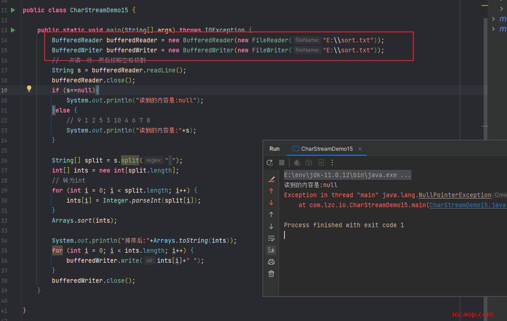Click the red up arrow in console sidebar
The width and height of the screenshot is (507, 321).
[x=271, y=191]
